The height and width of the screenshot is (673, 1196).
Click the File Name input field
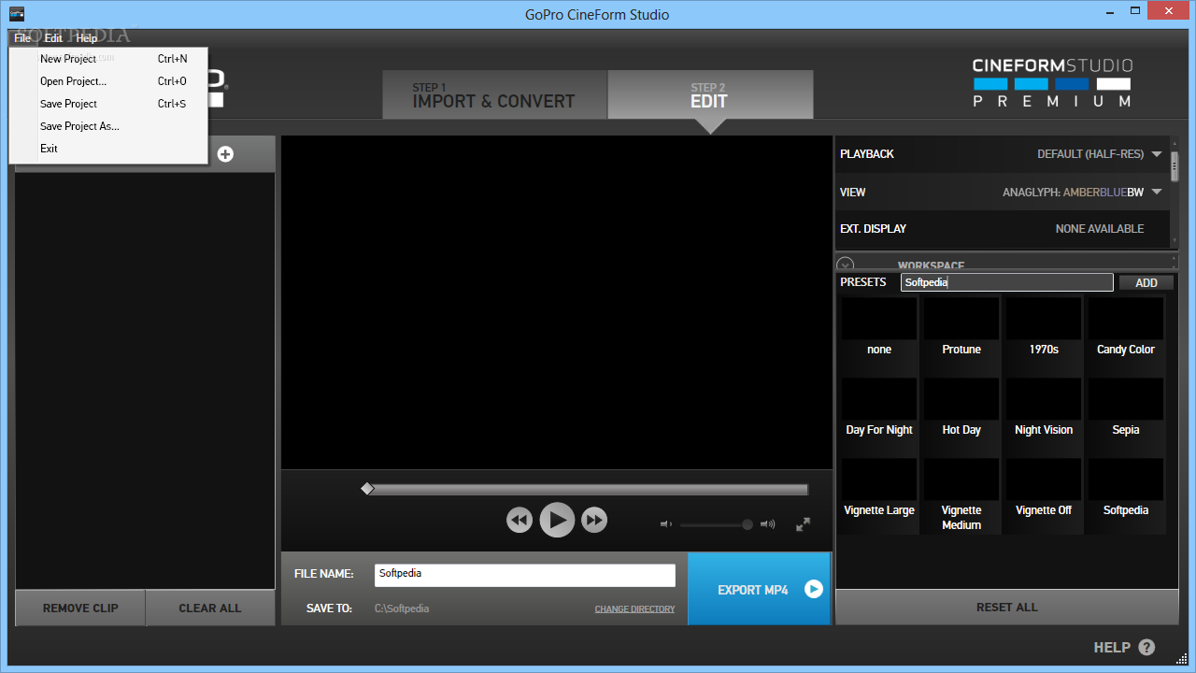525,575
